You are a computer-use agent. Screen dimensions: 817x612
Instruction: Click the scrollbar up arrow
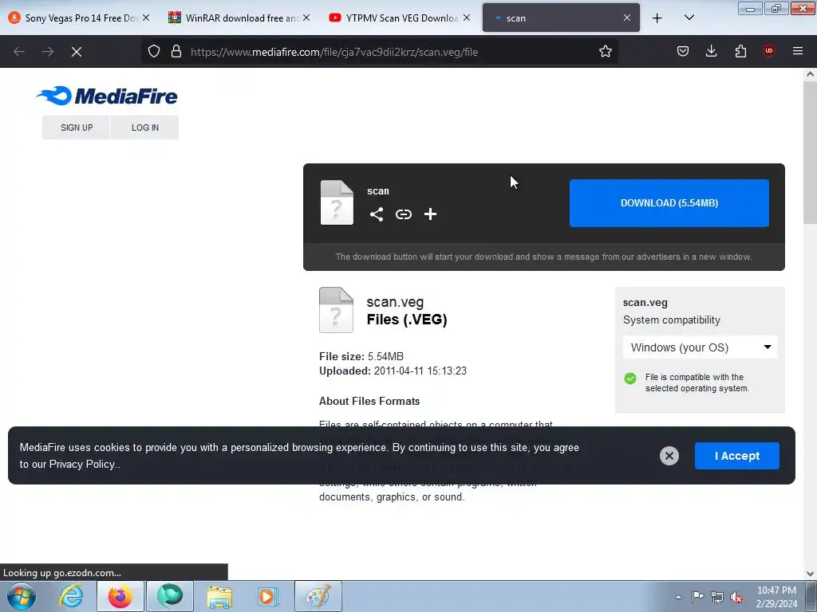(810, 74)
